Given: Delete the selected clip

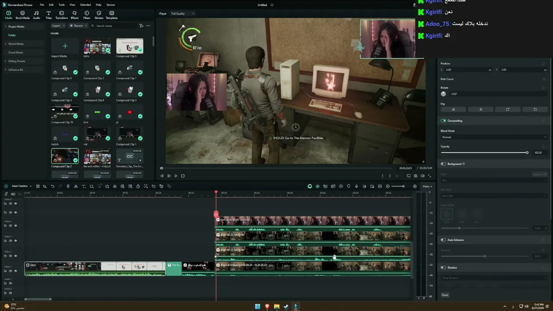Looking at the screenshot, I should click(68, 186).
